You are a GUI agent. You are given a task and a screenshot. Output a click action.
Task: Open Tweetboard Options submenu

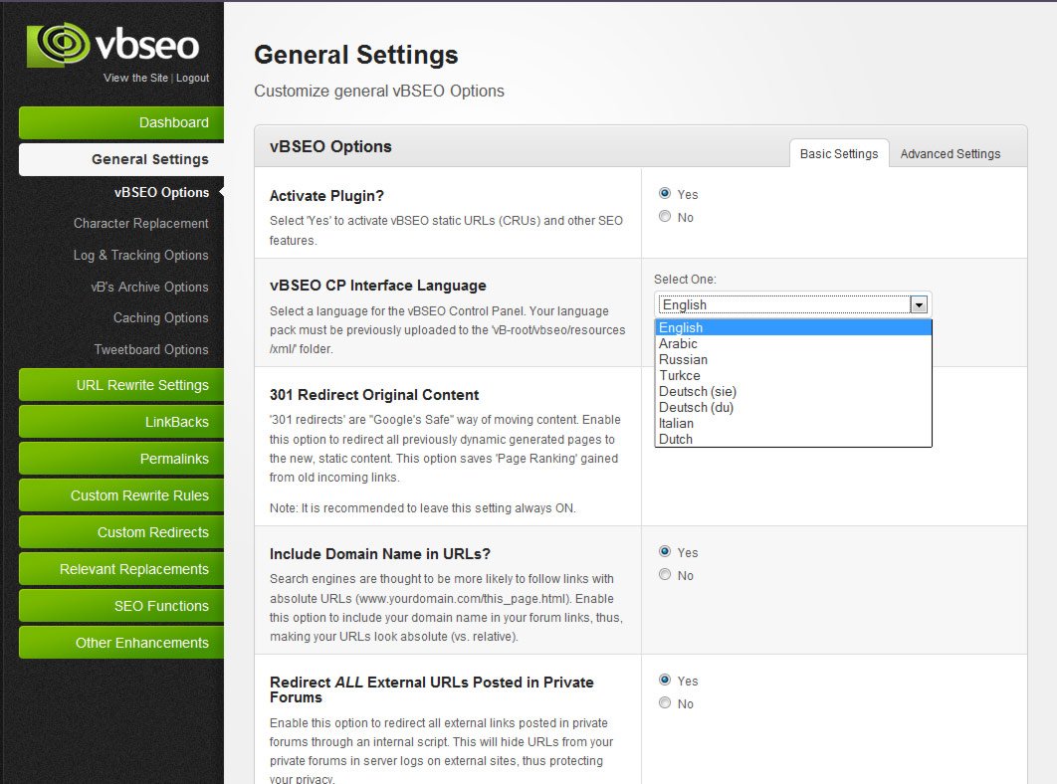click(151, 349)
